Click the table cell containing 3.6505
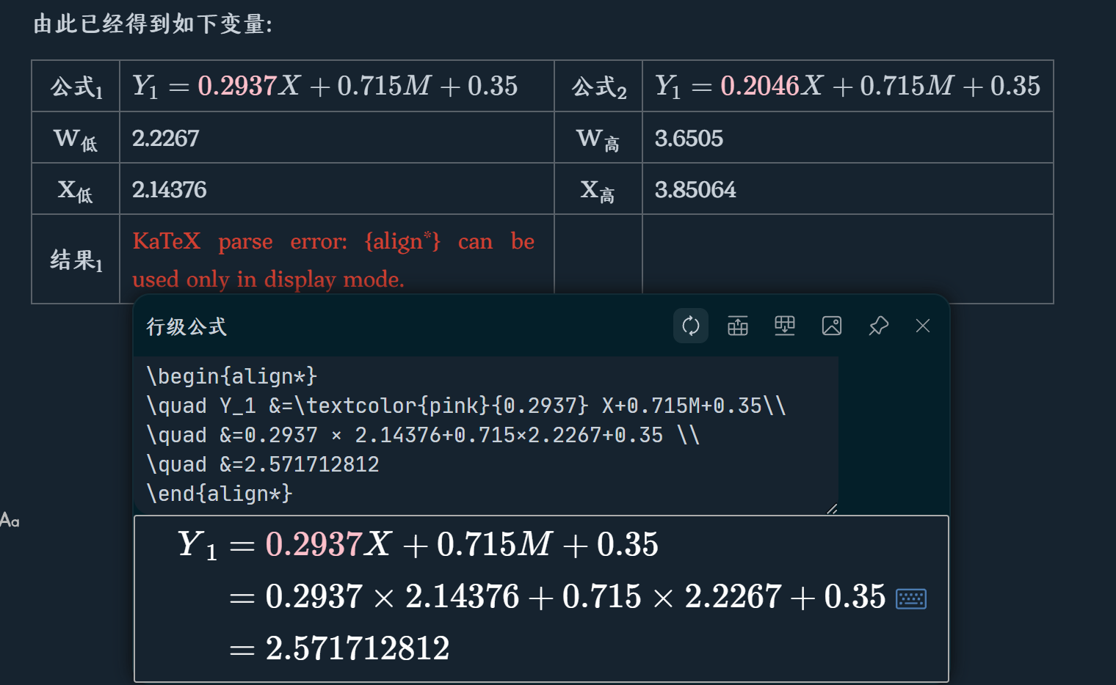The image size is (1116, 685). 847,138
